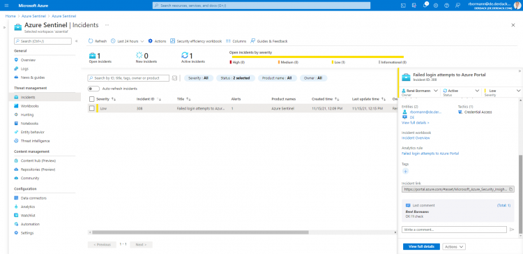Viewport: 523px width, 254px height.
Task: Add a tag with the plus button
Action: coord(406,171)
